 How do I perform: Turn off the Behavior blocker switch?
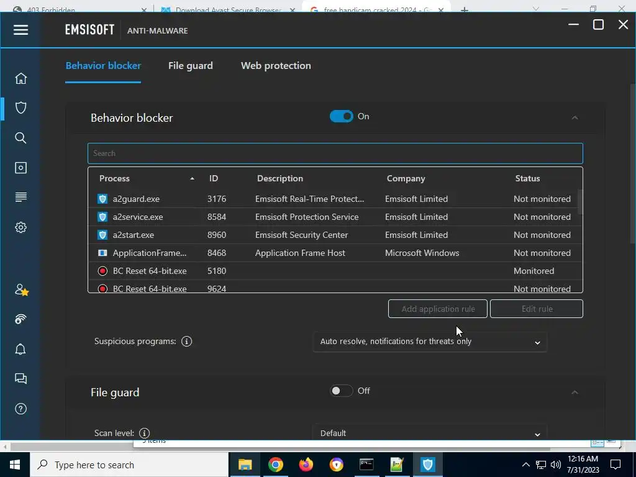point(342,116)
